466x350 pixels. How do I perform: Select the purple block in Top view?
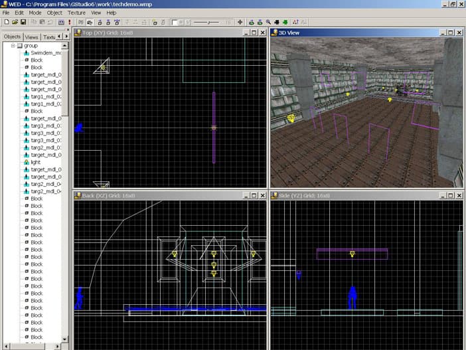click(214, 128)
